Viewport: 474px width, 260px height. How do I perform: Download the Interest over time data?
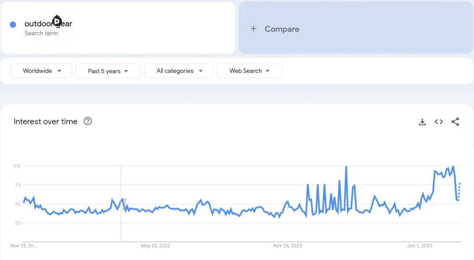coord(422,122)
